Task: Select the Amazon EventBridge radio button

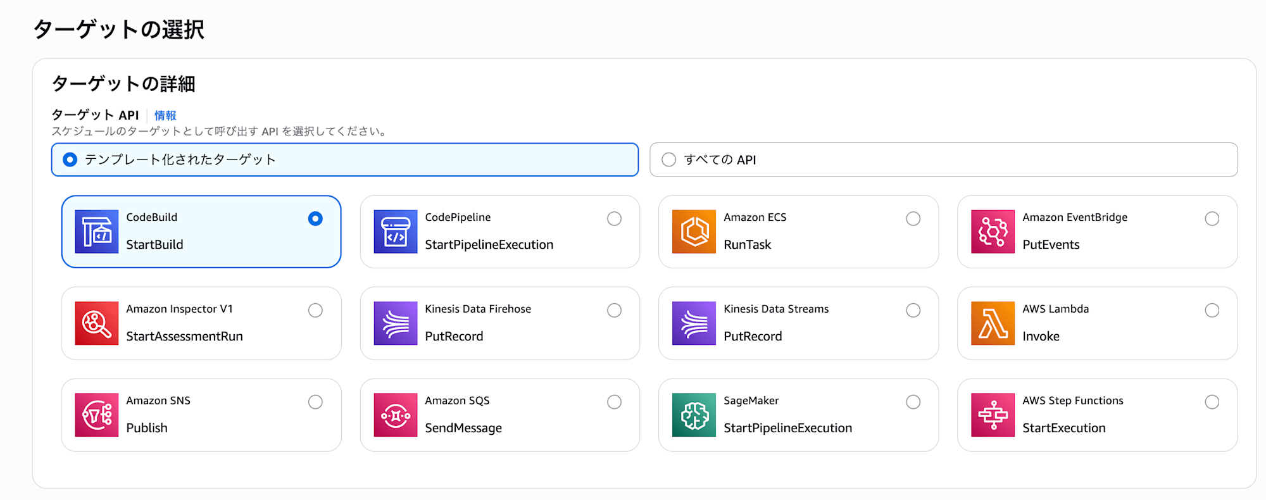Action: [1212, 218]
